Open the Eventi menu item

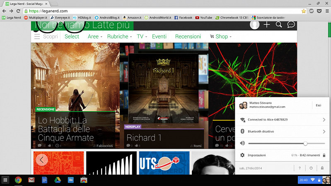(159, 36)
